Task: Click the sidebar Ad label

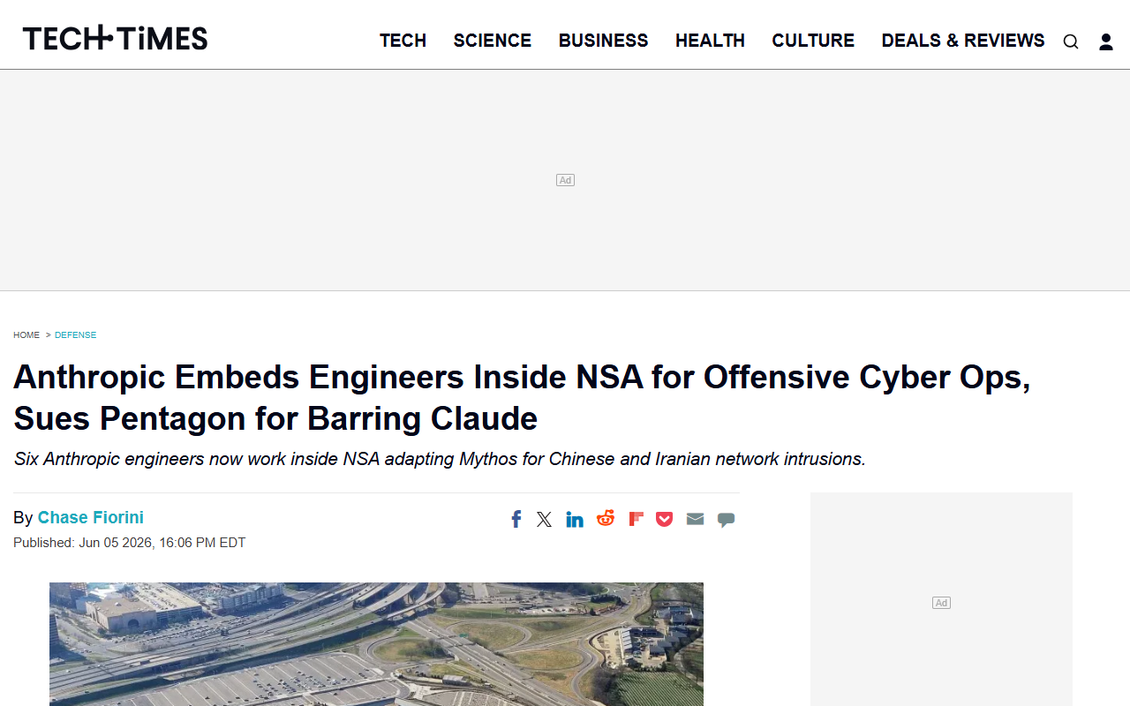Action: [x=941, y=603]
